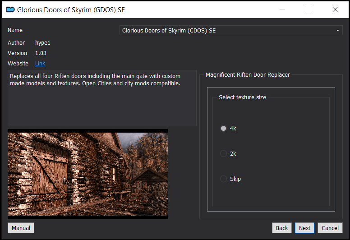The height and width of the screenshot is (240, 350).
Task: Click the mod description text box
Action: (102, 98)
